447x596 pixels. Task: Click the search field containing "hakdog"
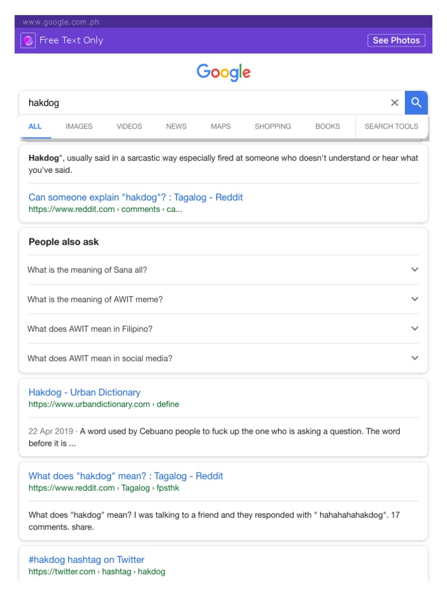click(x=204, y=103)
